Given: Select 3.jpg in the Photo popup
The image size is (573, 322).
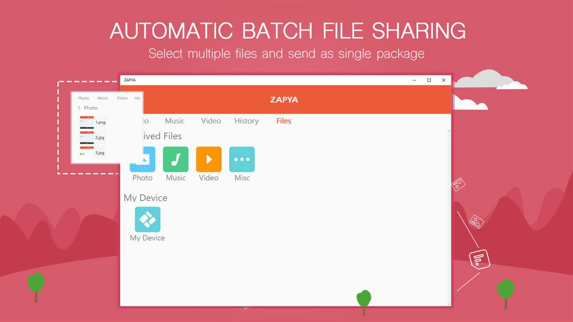Looking at the screenshot, I should [x=93, y=153].
